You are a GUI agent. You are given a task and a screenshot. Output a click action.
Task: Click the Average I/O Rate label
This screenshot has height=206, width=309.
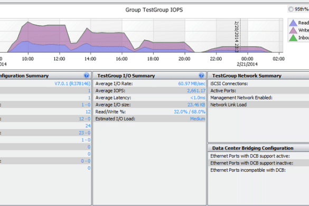pos(114,83)
